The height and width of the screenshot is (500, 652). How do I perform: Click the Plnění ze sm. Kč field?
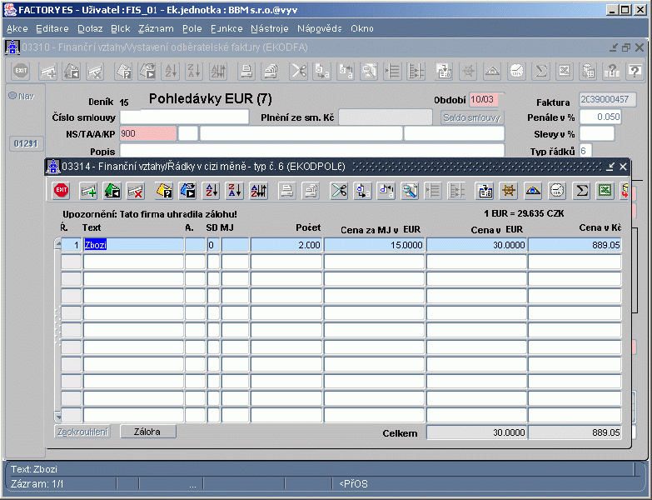[386, 117]
